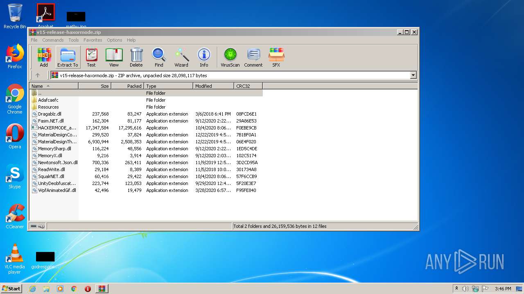Open the godrespons... desktop file
524x294 pixels.
pyautogui.click(x=45, y=260)
